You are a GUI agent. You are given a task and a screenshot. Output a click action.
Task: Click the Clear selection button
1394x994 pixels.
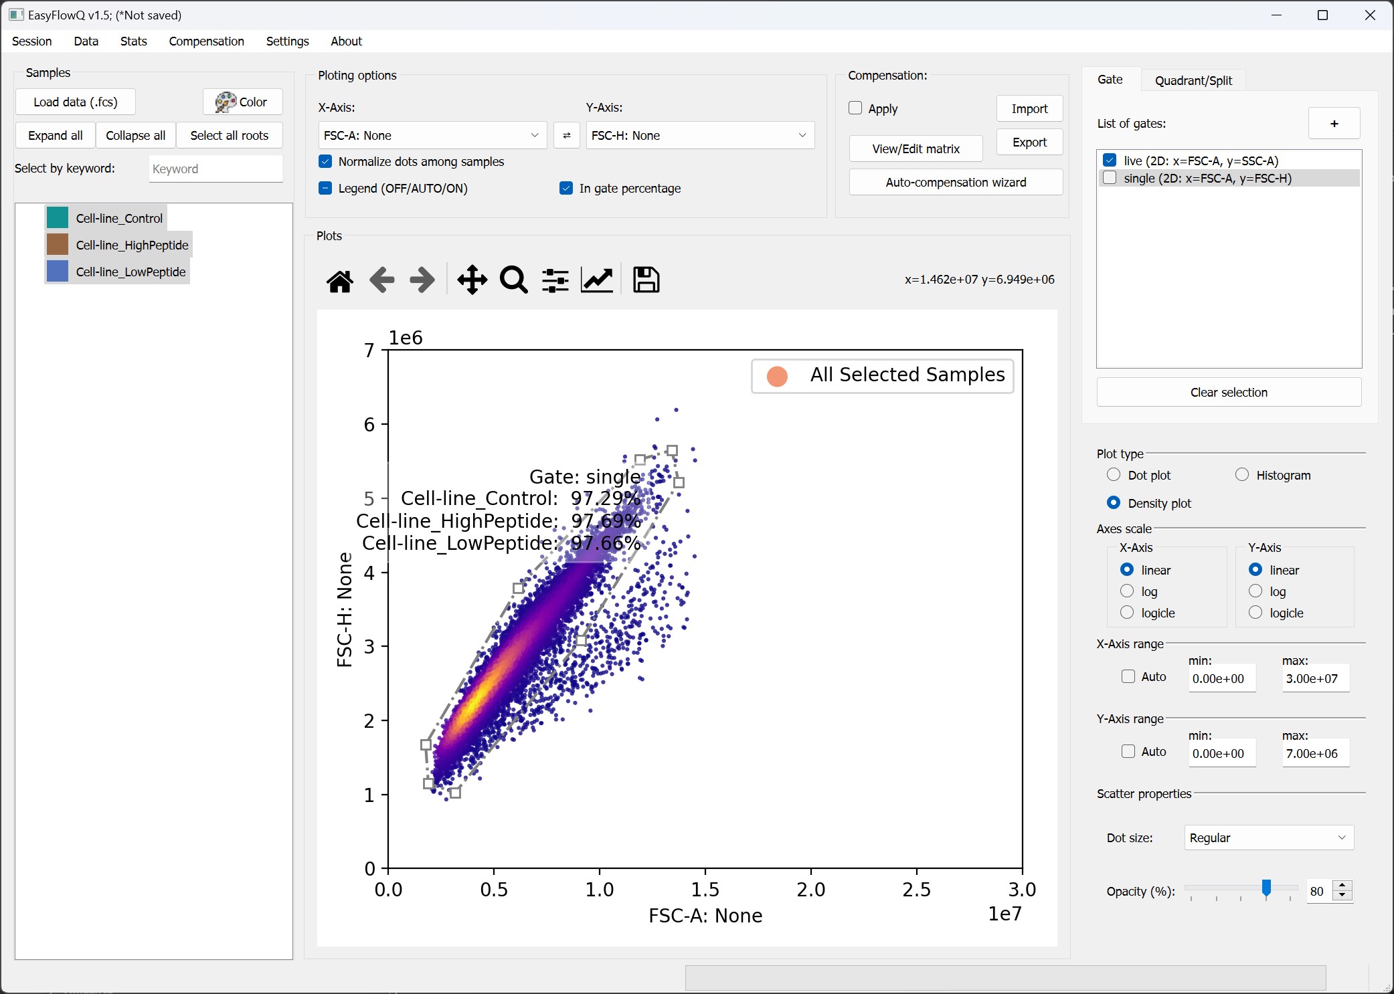[1229, 393]
